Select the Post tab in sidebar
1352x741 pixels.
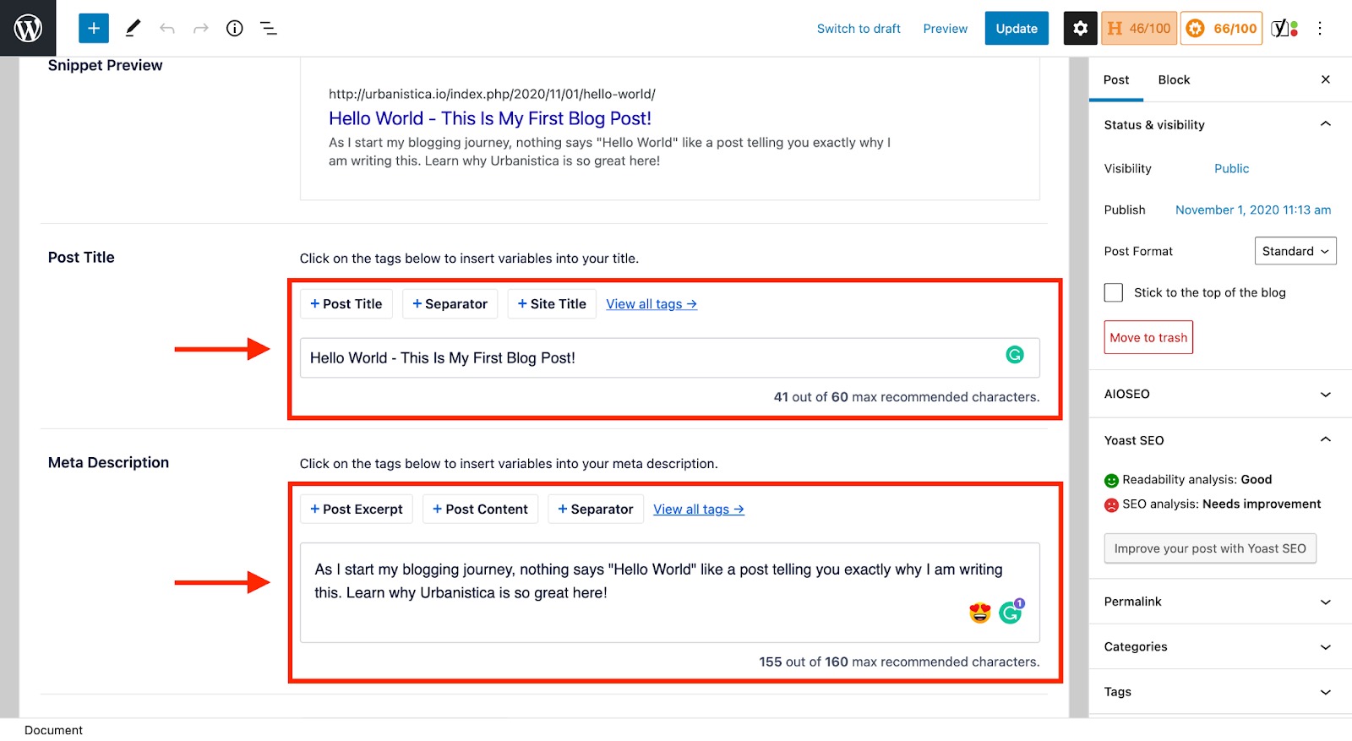coord(1115,79)
